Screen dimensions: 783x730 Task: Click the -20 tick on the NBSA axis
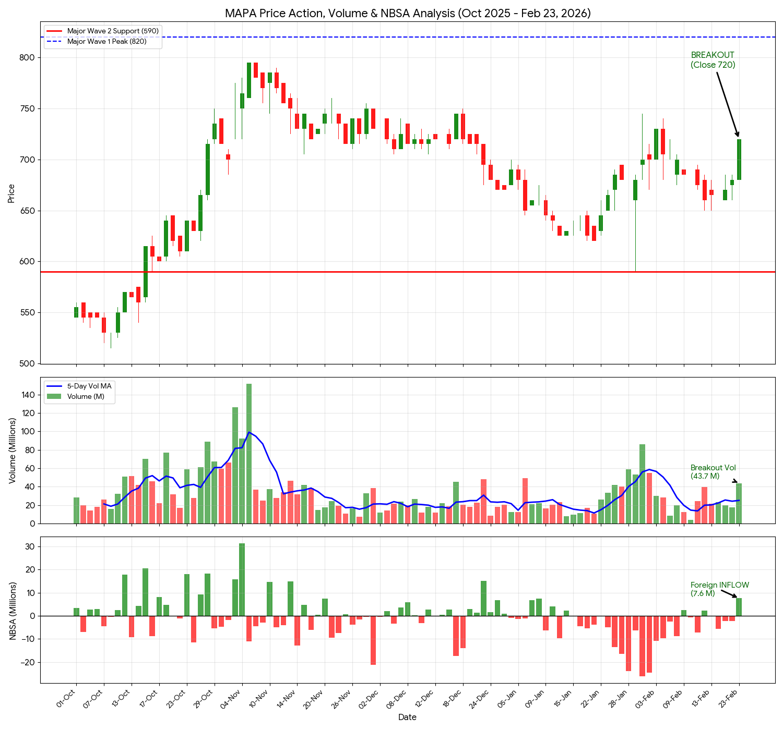click(x=28, y=663)
